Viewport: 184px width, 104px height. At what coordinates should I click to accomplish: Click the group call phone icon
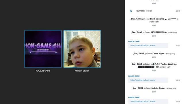pyautogui.click(x=131, y=11)
